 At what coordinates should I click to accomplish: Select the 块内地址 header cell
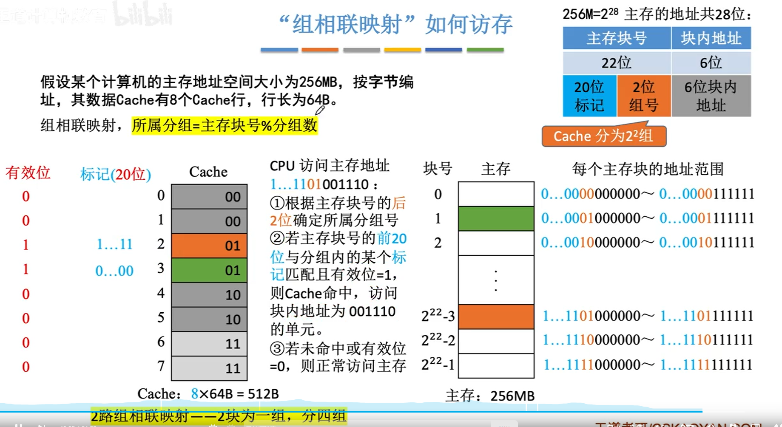click(711, 38)
